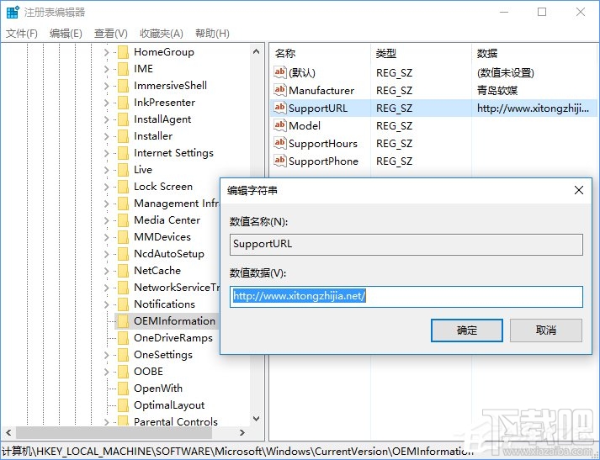Expand the OOBE tree node
The width and height of the screenshot is (600, 460).
click(x=107, y=372)
